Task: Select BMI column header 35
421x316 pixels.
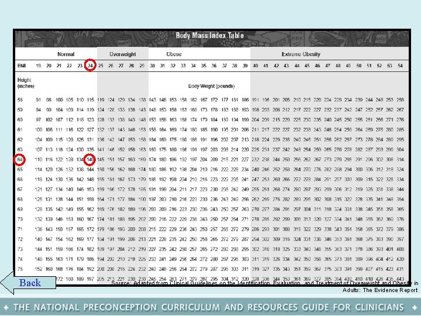Action: pos(203,66)
